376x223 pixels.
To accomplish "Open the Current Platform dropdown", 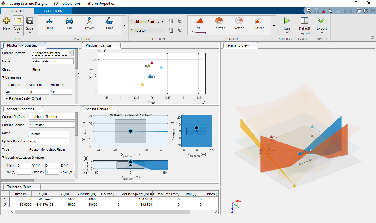I will tap(71, 53).
